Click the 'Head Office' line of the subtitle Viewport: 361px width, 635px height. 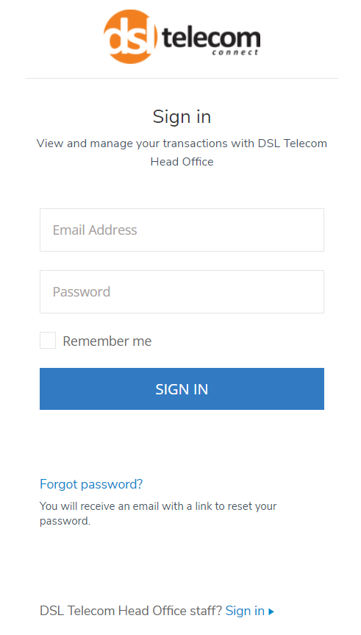click(x=182, y=162)
